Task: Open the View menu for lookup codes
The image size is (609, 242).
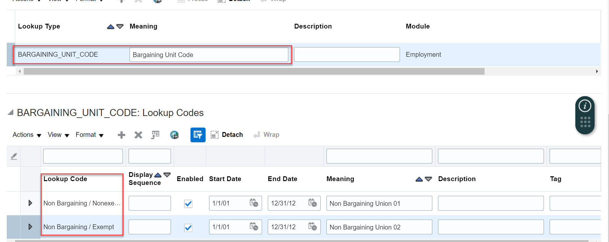Action: point(58,135)
